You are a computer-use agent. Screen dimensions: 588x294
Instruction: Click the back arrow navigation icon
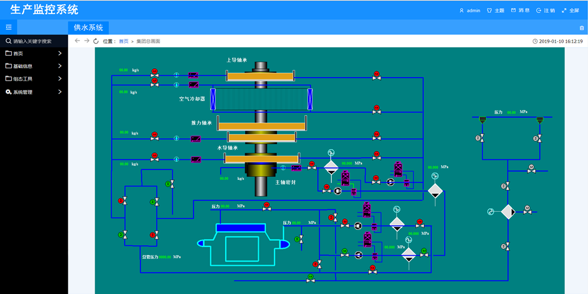(x=78, y=41)
